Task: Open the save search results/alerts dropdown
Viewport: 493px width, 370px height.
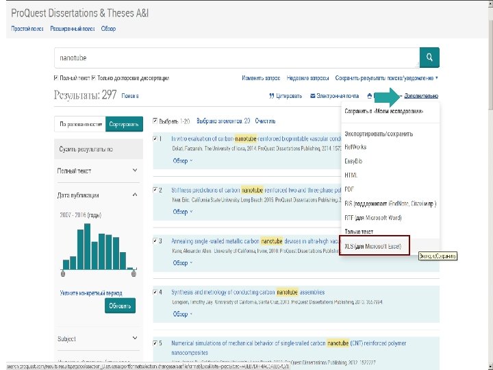Action: coord(386,78)
